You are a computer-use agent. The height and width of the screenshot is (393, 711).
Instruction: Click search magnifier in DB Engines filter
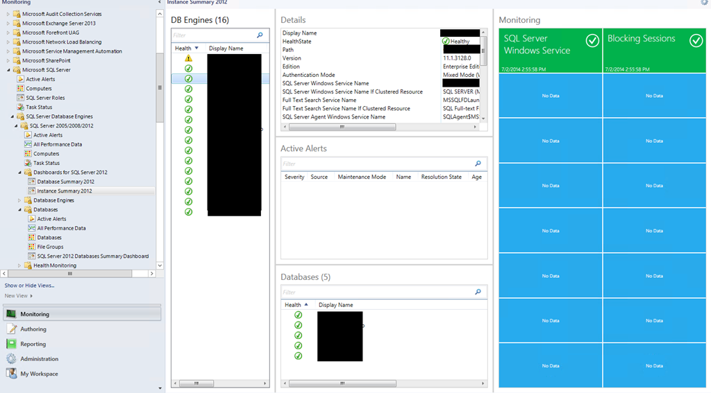(260, 35)
